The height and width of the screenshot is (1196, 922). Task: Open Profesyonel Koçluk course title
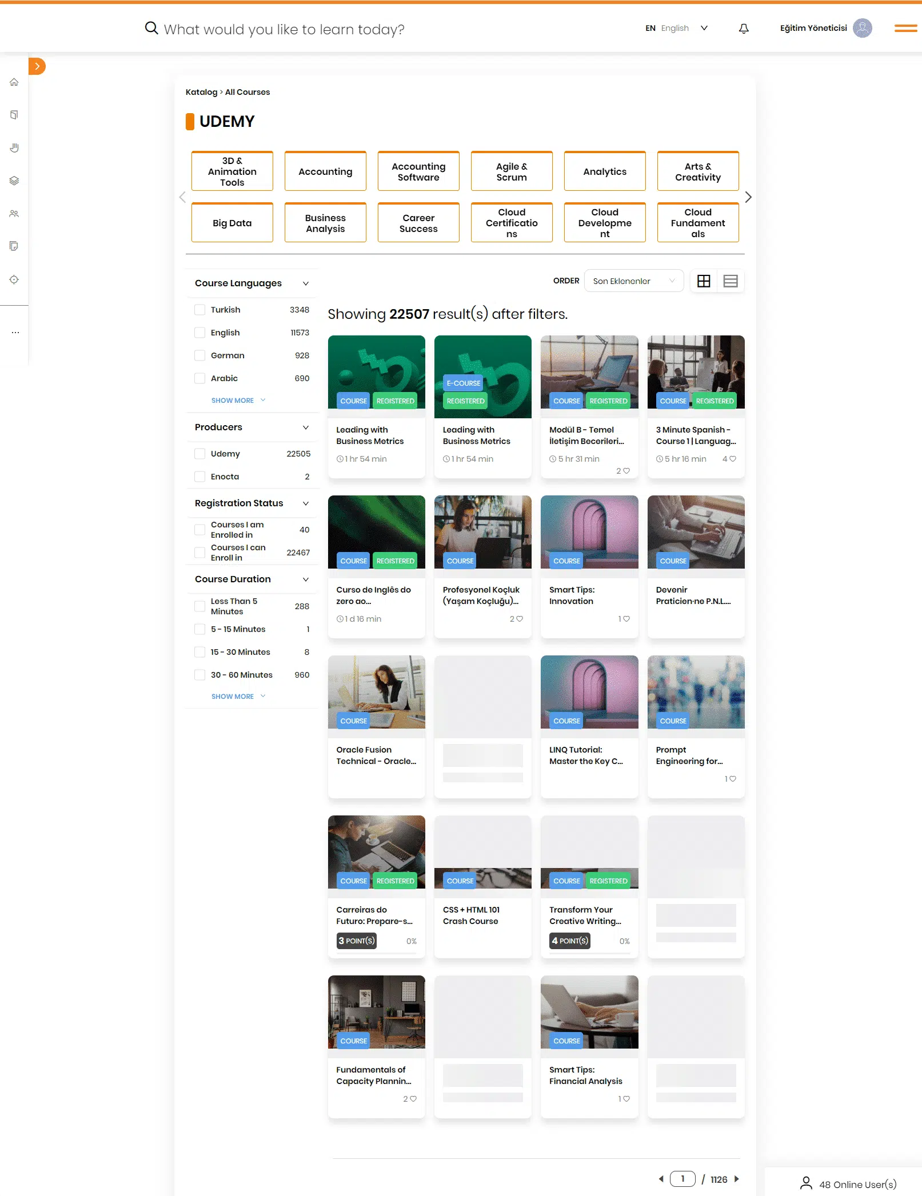(481, 595)
